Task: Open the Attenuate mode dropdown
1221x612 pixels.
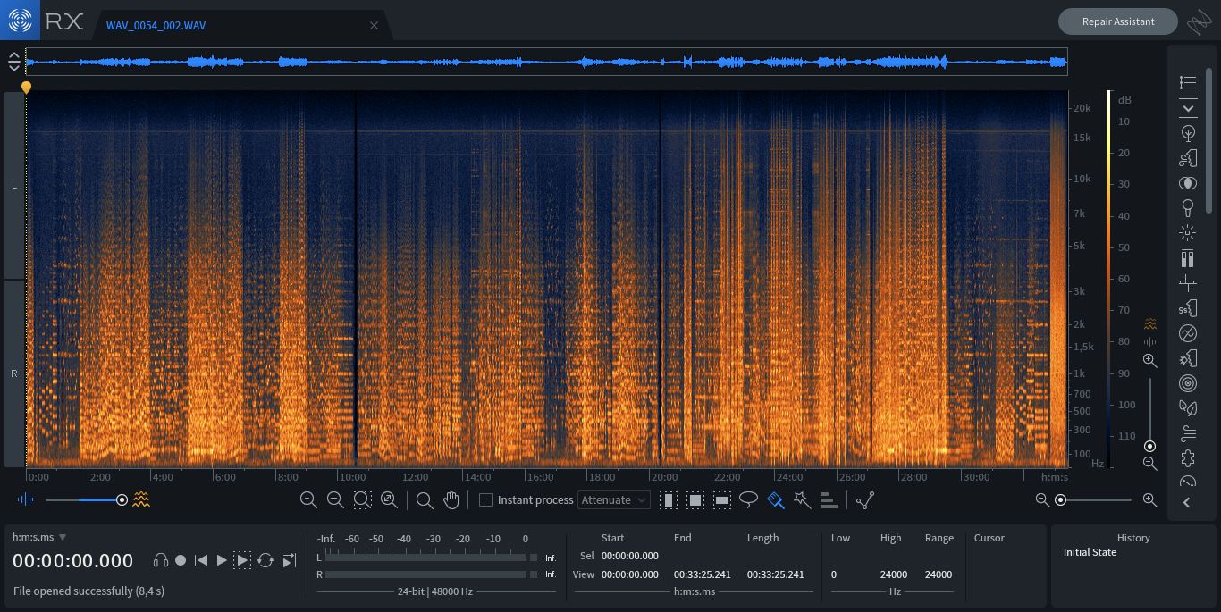Action: 613,500
